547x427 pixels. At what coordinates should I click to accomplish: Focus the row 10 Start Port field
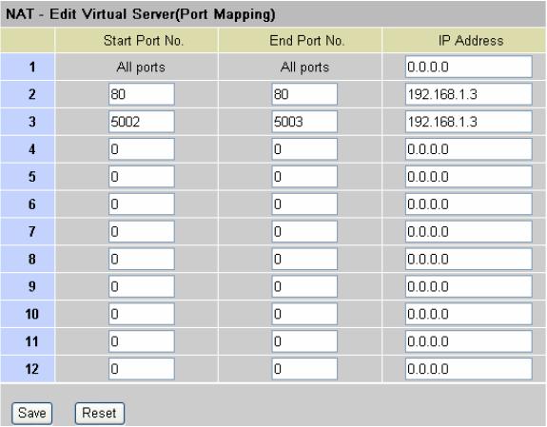pyautogui.click(x=142, y=314)
